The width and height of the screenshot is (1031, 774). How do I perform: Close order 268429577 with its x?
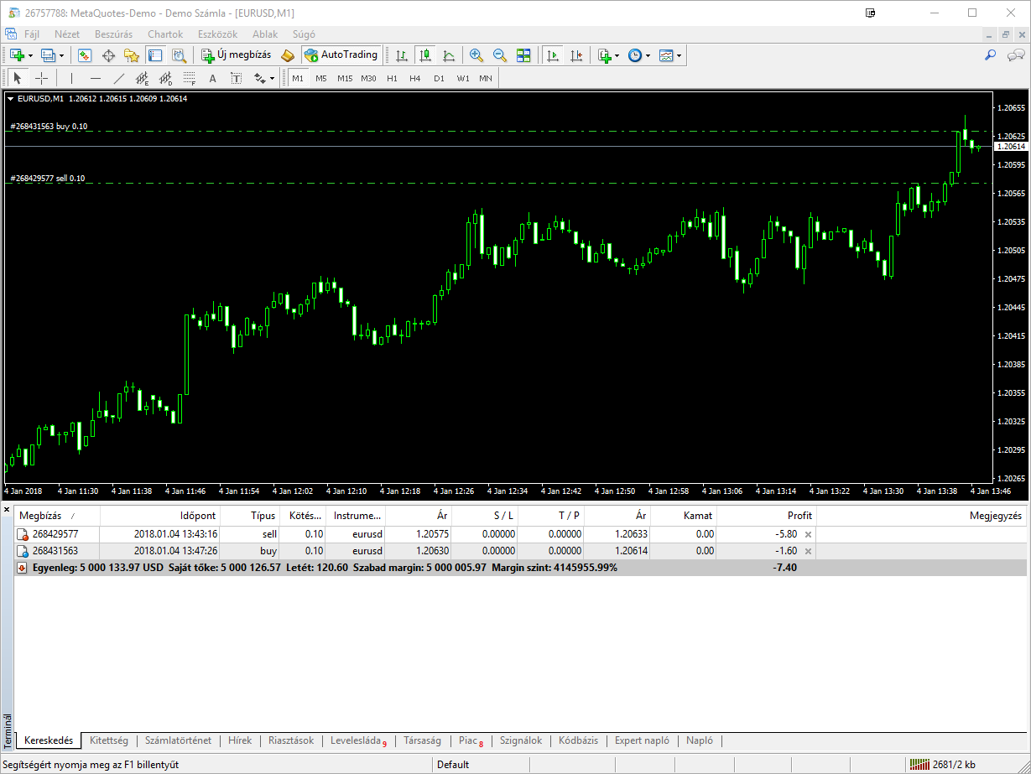809,534
